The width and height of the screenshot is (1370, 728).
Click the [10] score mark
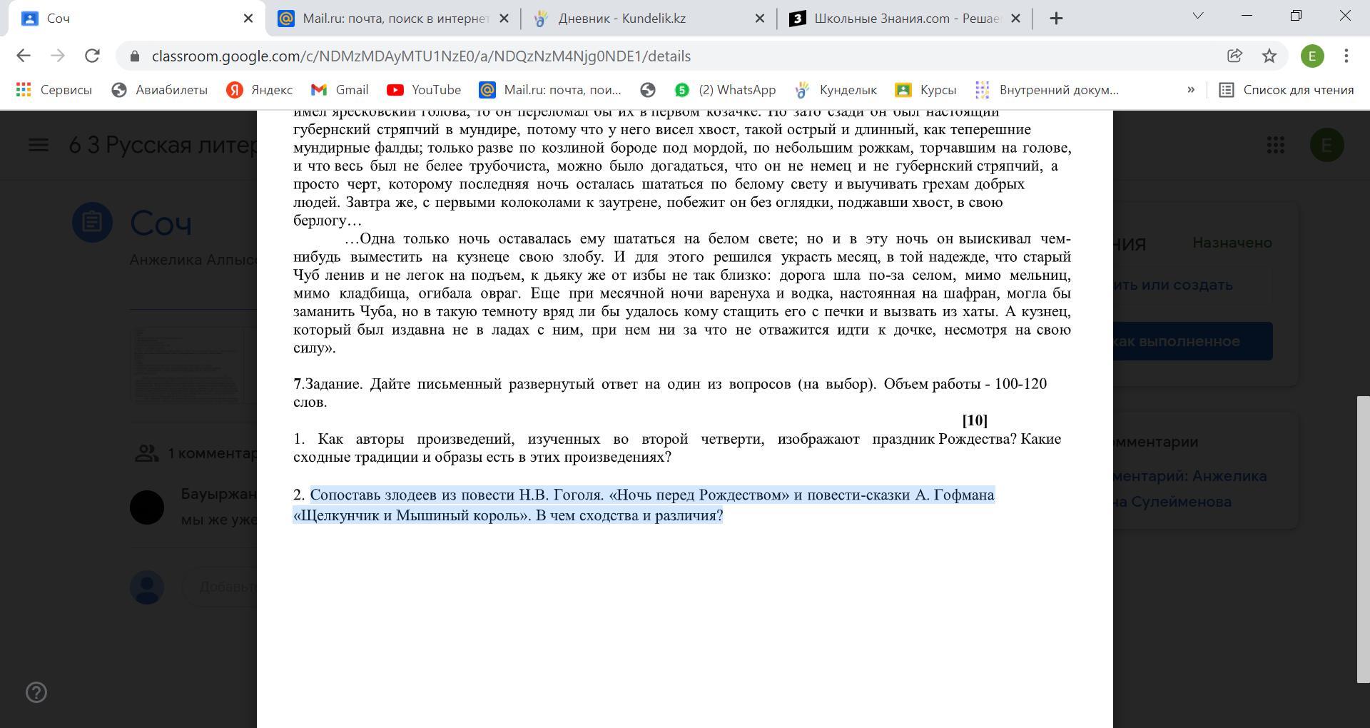(x=975, y=420)
